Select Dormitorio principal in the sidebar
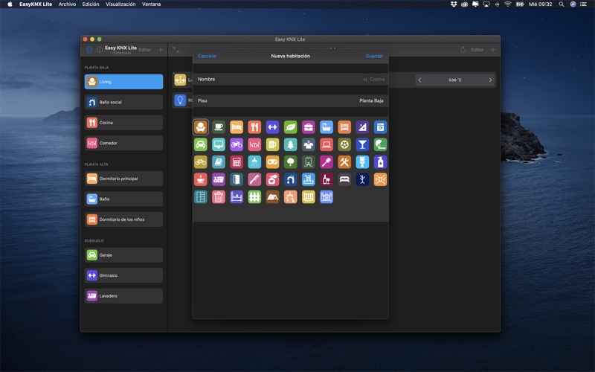 point(123,179)
